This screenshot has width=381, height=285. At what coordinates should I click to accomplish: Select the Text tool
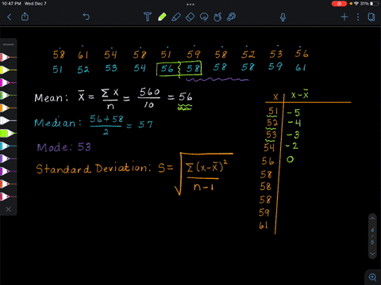pyautogui.click(x=148, y=17)
